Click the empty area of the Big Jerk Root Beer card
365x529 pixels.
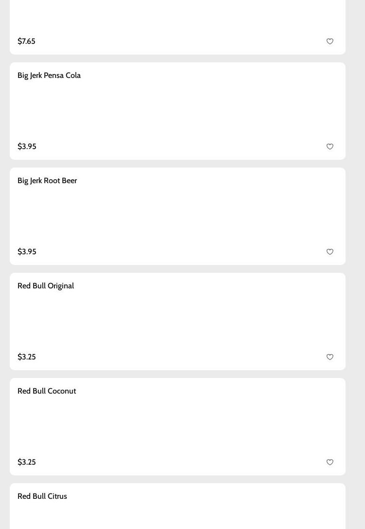(178, 216)
